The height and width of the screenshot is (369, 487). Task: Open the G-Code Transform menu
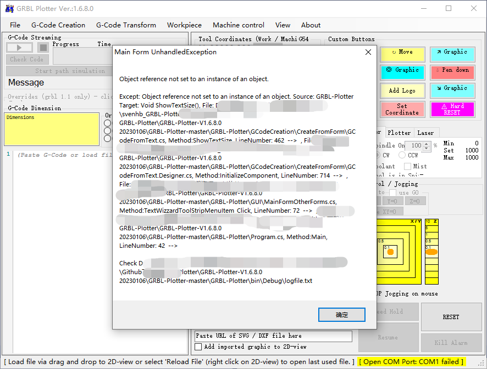pyautogui.click(x=126, y=25)
